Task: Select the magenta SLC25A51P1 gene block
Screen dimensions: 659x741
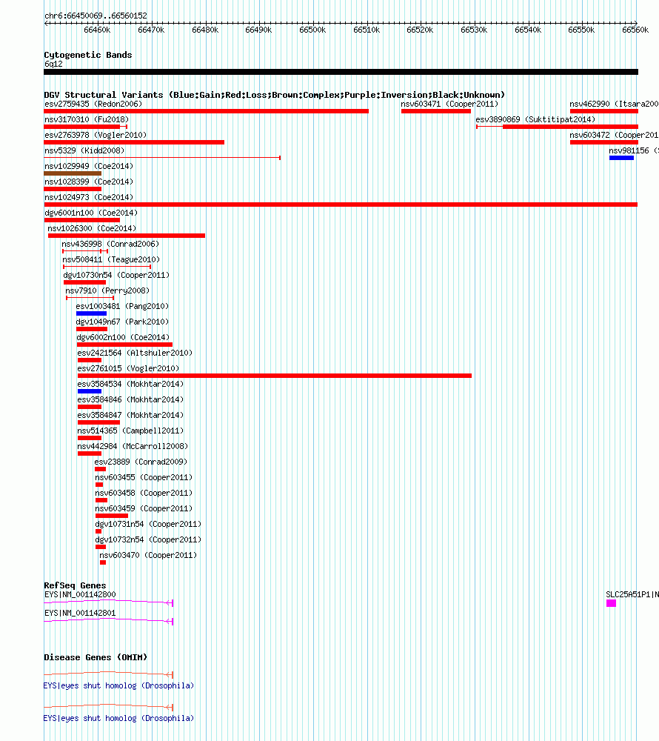Action: (612, 603)
